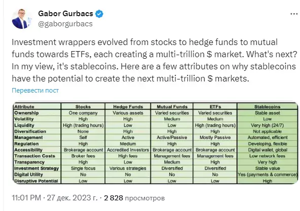Click the blue verified badge icon
The width and height of the screenshot is (300, 211).
(x=99, y=14)
